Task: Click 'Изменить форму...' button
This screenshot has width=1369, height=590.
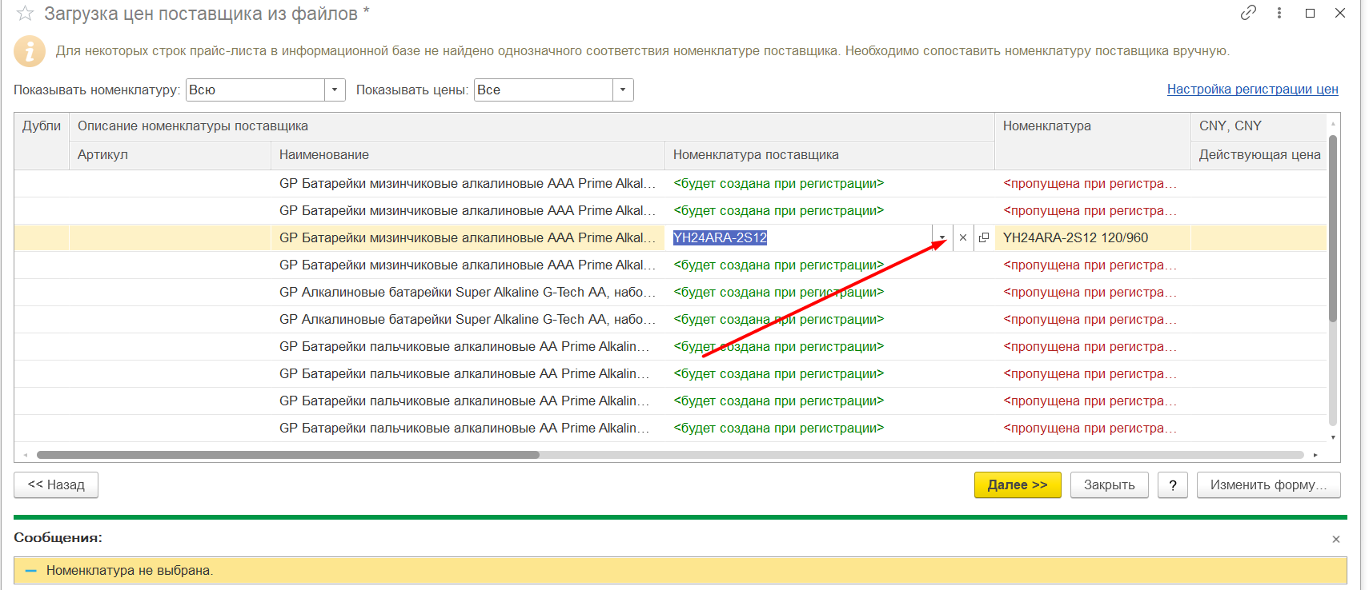Action: coord(1268,484)
